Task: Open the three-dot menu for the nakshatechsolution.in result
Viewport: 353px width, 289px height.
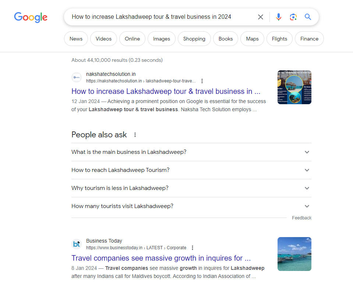Action: (202, 81)
